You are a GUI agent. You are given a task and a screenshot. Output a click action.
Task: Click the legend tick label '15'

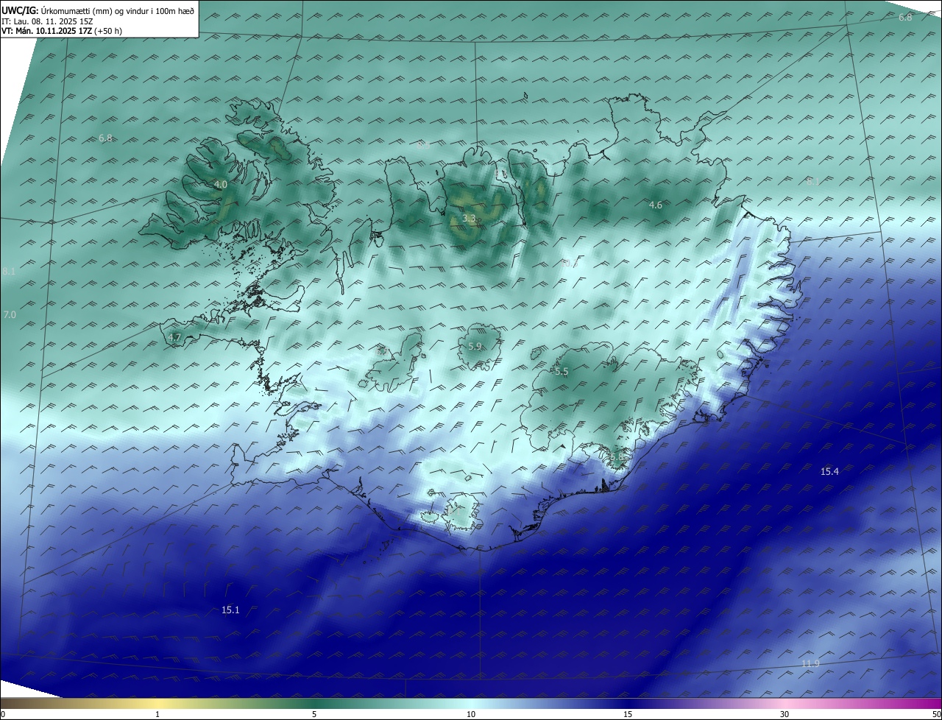pyautogui.click(x=628, y=714)
